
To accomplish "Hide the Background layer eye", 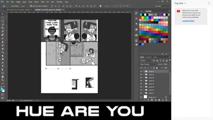I will [141, 97].
